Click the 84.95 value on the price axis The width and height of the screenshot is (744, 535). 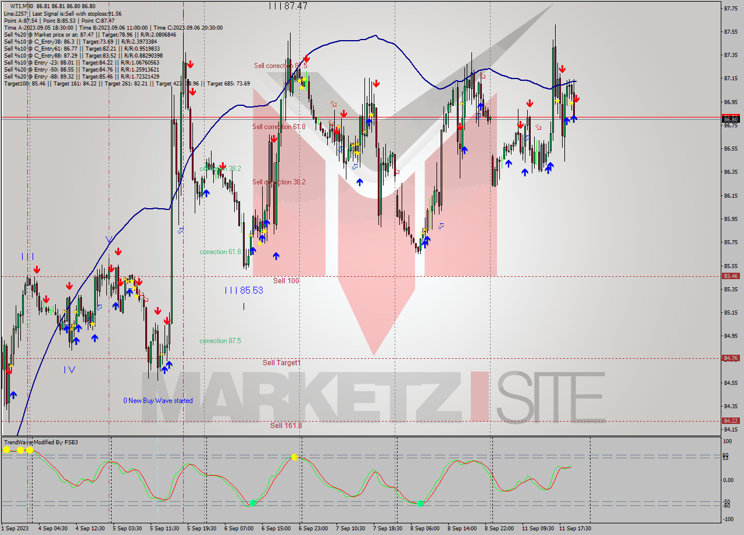[x=731, y=336]
